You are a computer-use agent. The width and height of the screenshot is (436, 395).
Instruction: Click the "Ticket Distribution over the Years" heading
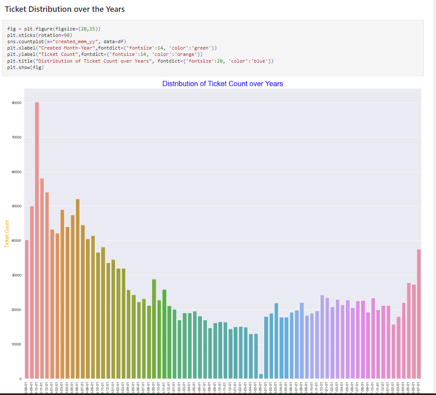(64, 9)
